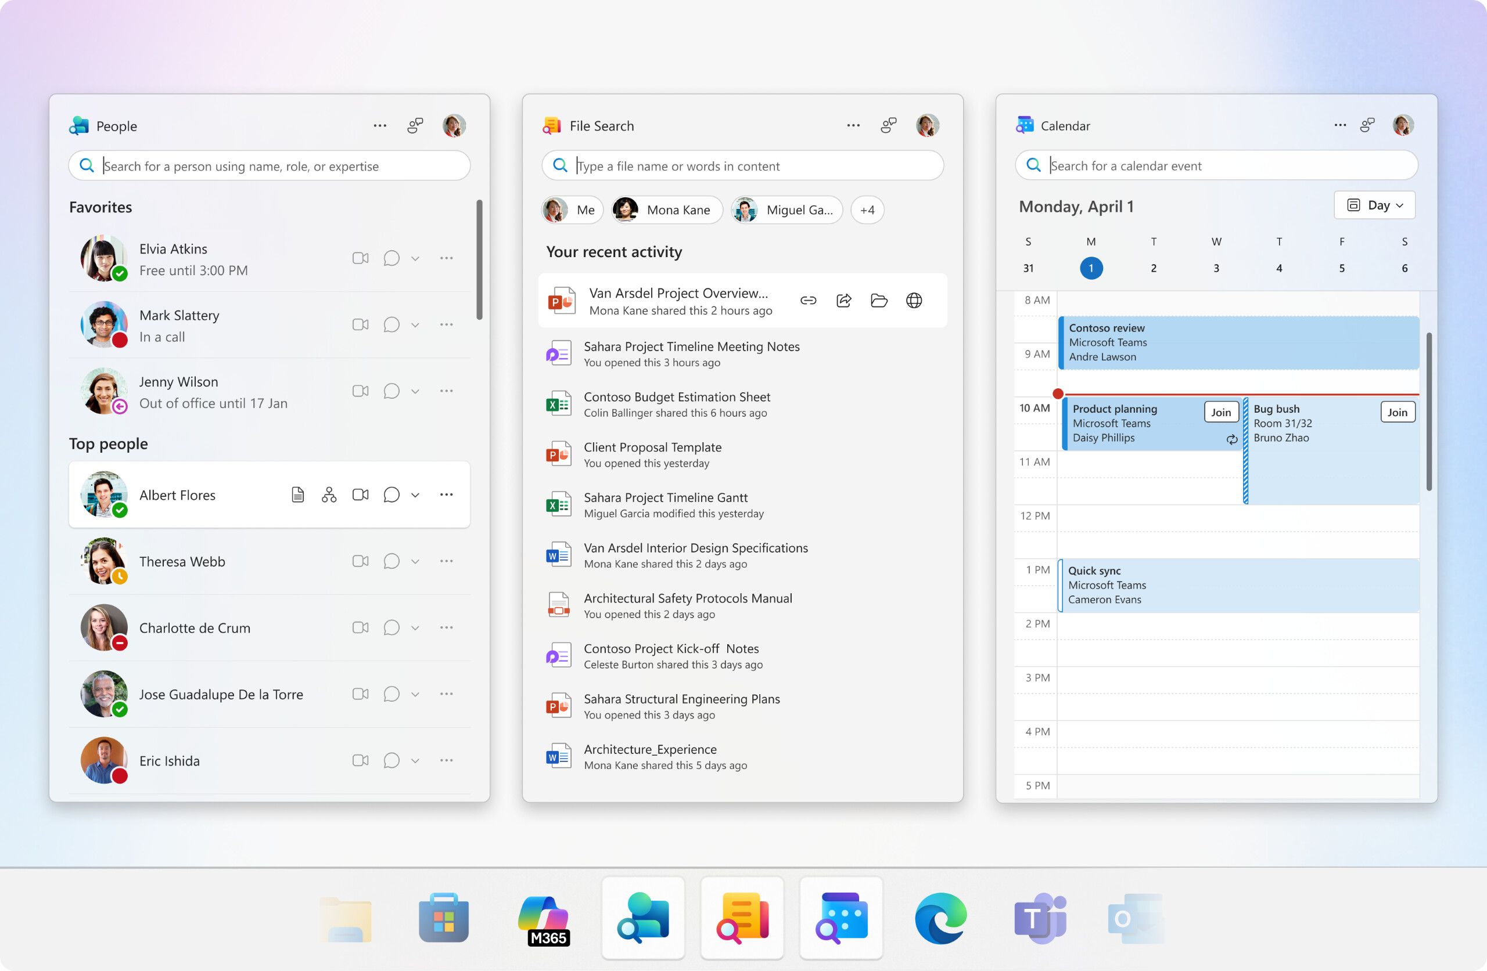This screenshot has width=1487, height=971.
Task: Join the Bug bush meeting
Action: pyautogui.click(x=1398, y=411)
